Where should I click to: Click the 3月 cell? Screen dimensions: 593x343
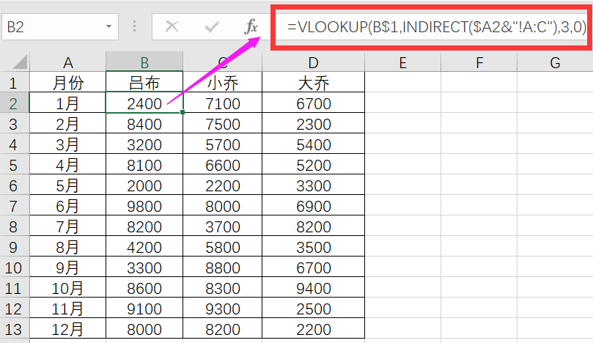coord(67,144)
